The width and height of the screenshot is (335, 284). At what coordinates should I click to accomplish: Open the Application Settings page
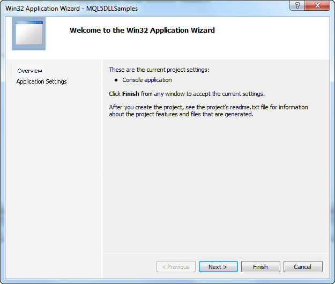point(41,81)
